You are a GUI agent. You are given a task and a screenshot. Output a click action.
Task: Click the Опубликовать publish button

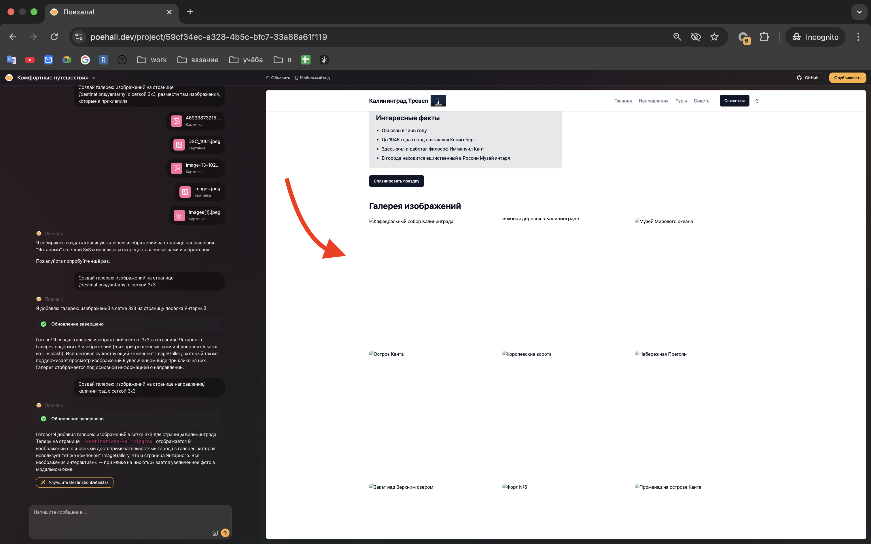(x=847, y=78)
